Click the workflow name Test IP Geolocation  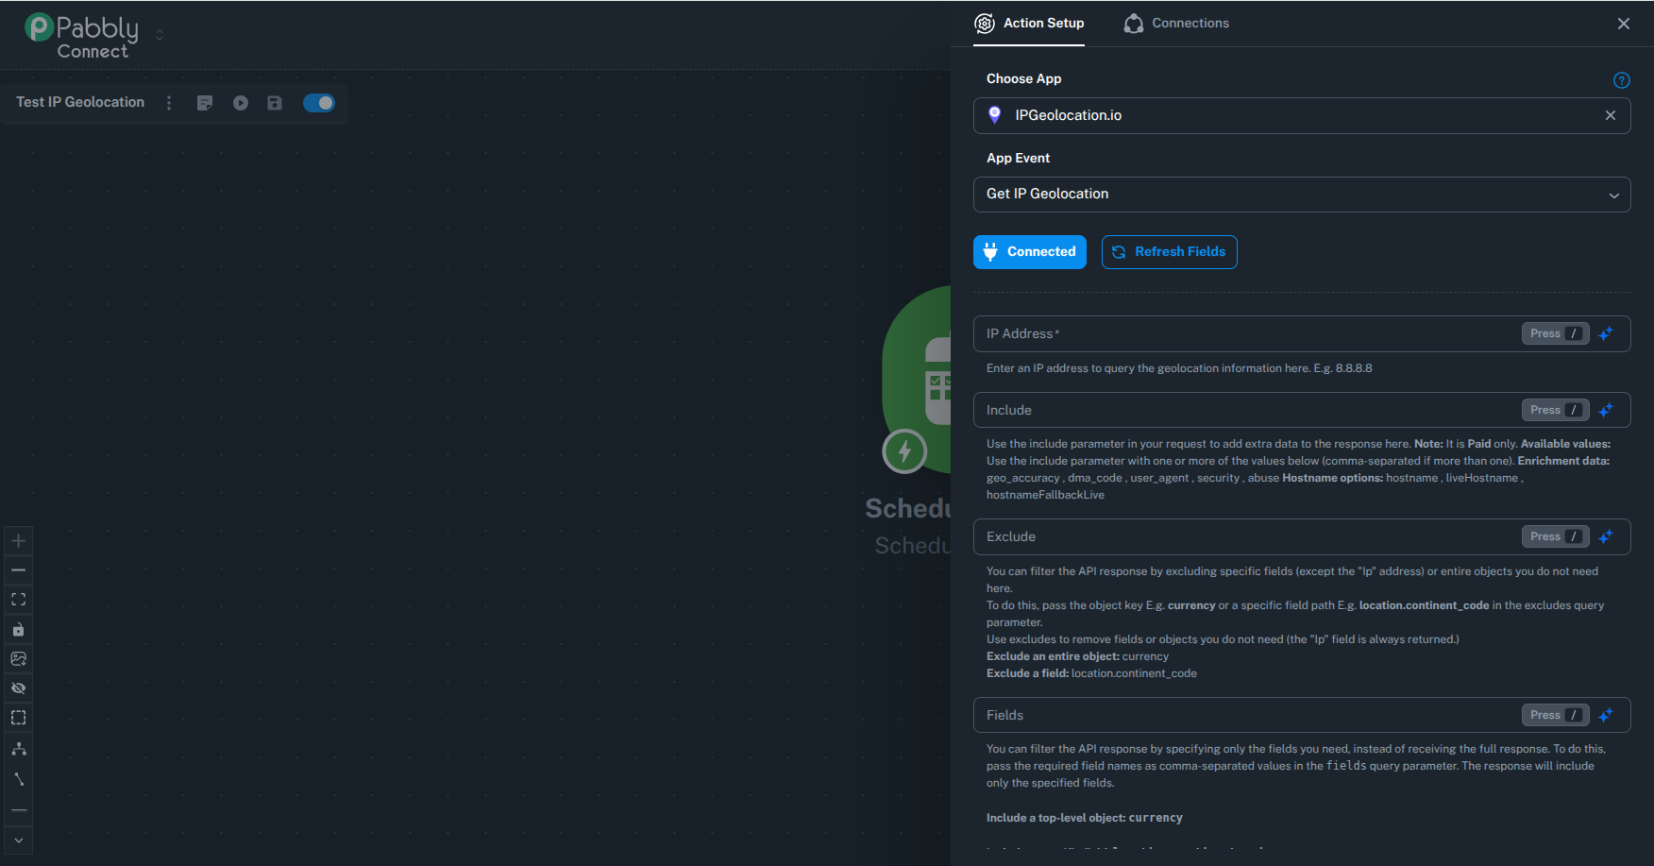tap(80, 102)
